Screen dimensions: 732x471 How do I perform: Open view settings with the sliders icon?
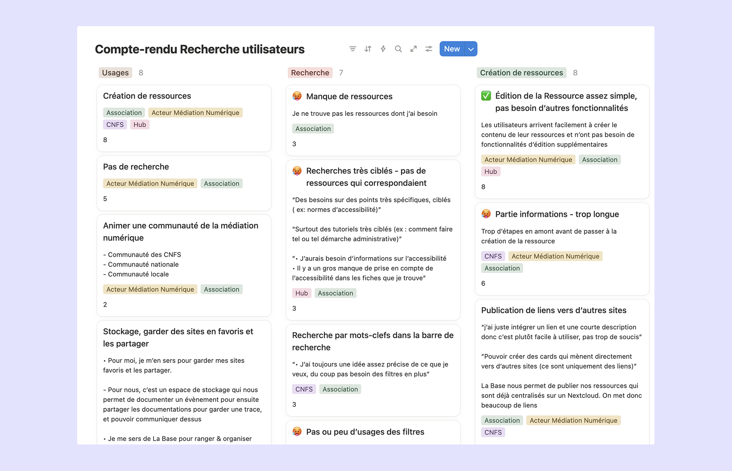(429, 49)
